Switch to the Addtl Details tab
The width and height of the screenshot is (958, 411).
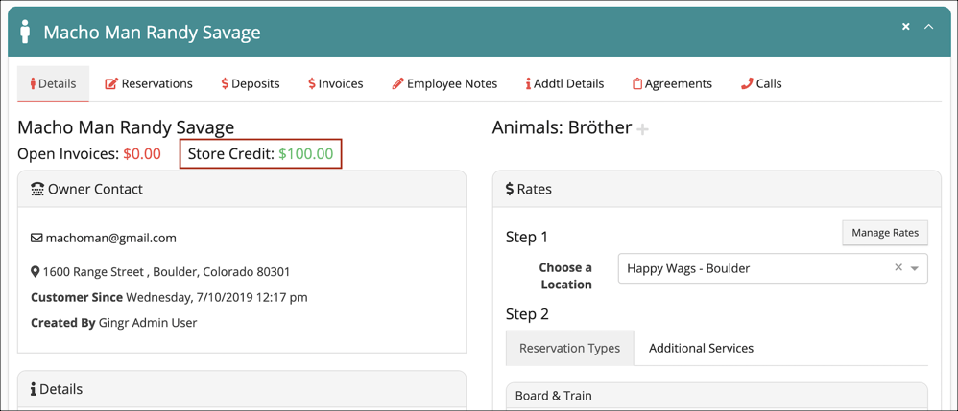[564, 83]
